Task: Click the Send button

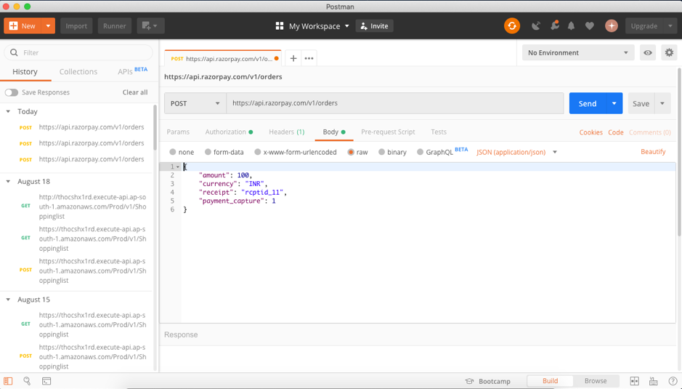Action: [x=587, y=103]
